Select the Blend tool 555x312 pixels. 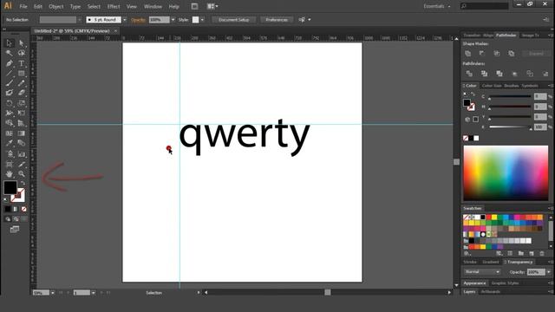click(x=21, y=143)
